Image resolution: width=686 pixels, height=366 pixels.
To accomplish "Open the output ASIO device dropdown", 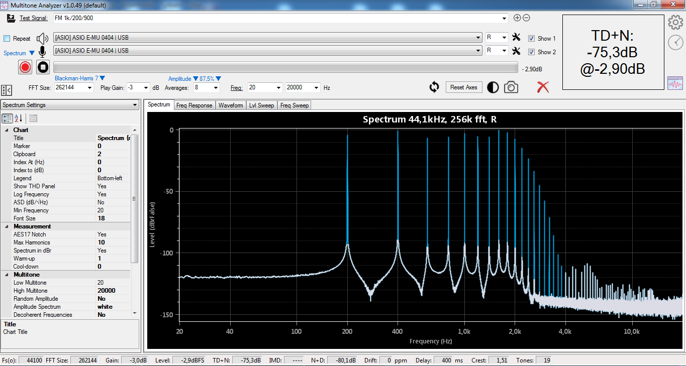I will point(478,38).
